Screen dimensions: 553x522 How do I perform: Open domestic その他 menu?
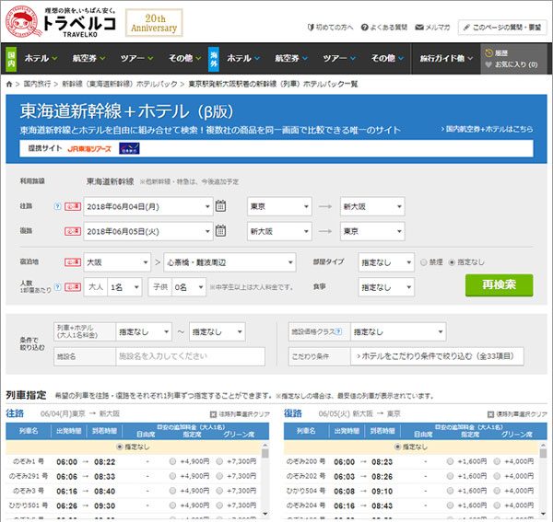[184, 58]
